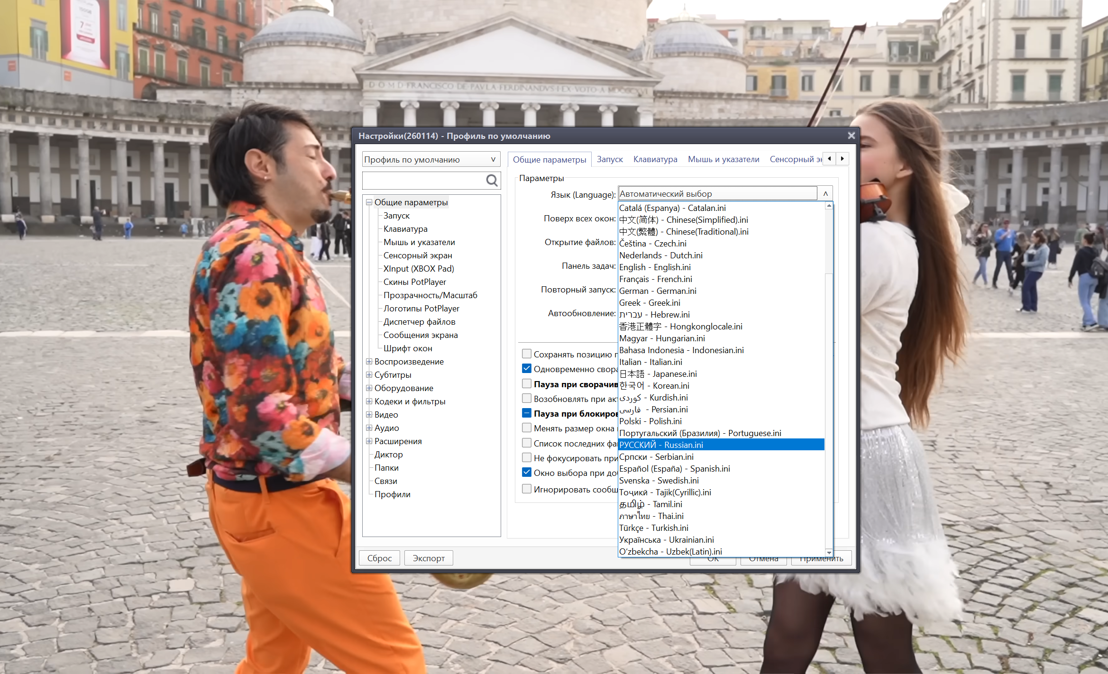Uncheck Одновременно сворачивать checkbox
1108x674 pixels.
click(526, 368)
